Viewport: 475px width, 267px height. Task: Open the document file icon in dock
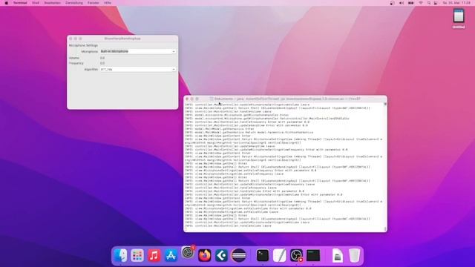coord(337,255)
